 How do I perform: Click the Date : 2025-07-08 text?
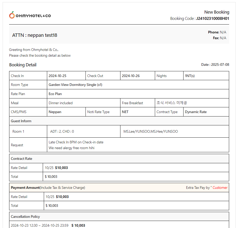pos(215,65)
